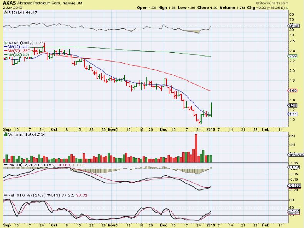304x228 pixels.
Task: Click the candlestick icon before AXAS (Daily)
Action: [x=6, y=43]
